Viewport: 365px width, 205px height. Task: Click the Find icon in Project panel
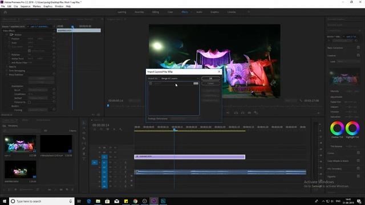55,190
